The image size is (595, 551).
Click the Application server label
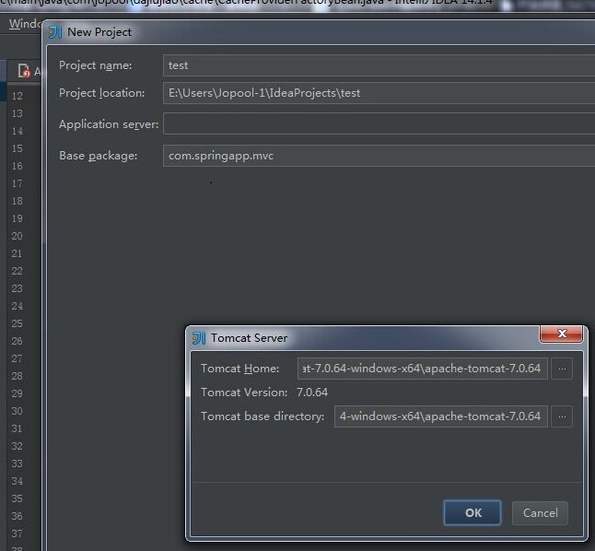[109, 124]
